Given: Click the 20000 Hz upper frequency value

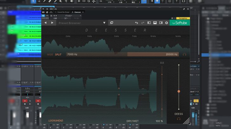Looking at the screenshot, I should pyautogui.click(x=171, y=54).
